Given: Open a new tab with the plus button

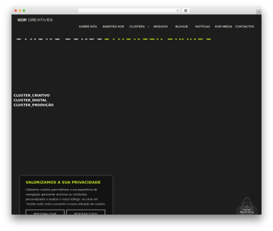Looking at the screenshot, I should [259, 12].
